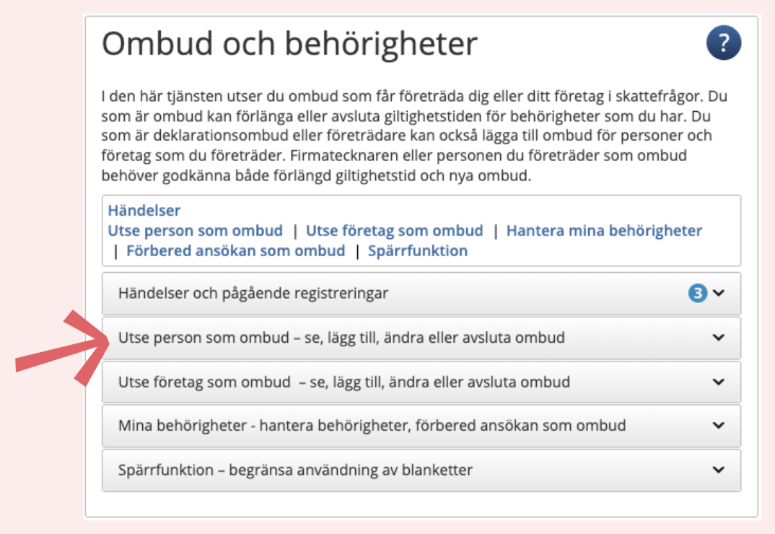The height and width of the screenshot is (534, 775).
Task: Click chevron on Spärrfunktion row
Action: point(719,470)
